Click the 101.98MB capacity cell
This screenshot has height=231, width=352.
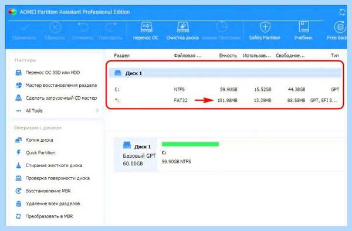(227, 100)
